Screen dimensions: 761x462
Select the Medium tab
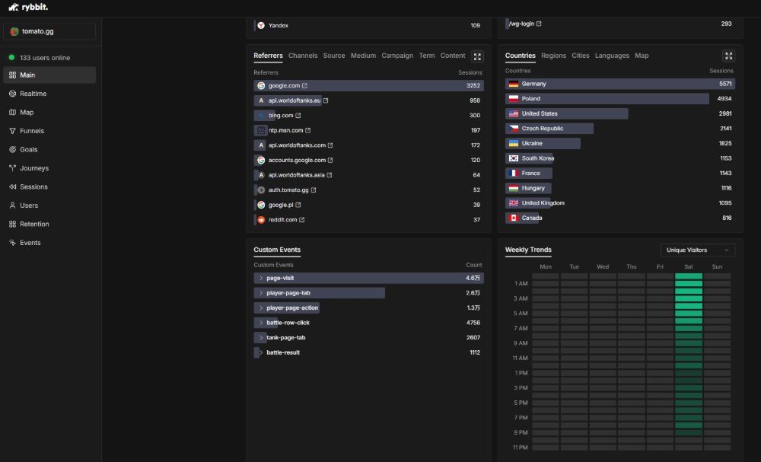363,56
